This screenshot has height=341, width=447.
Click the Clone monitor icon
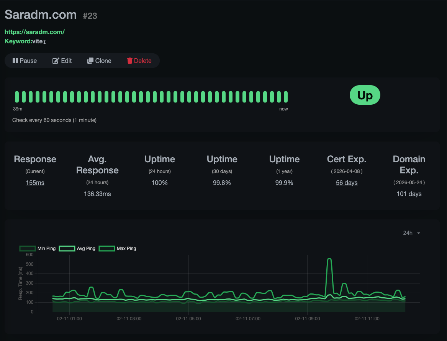pyautogui.click(x=90, y=61)
